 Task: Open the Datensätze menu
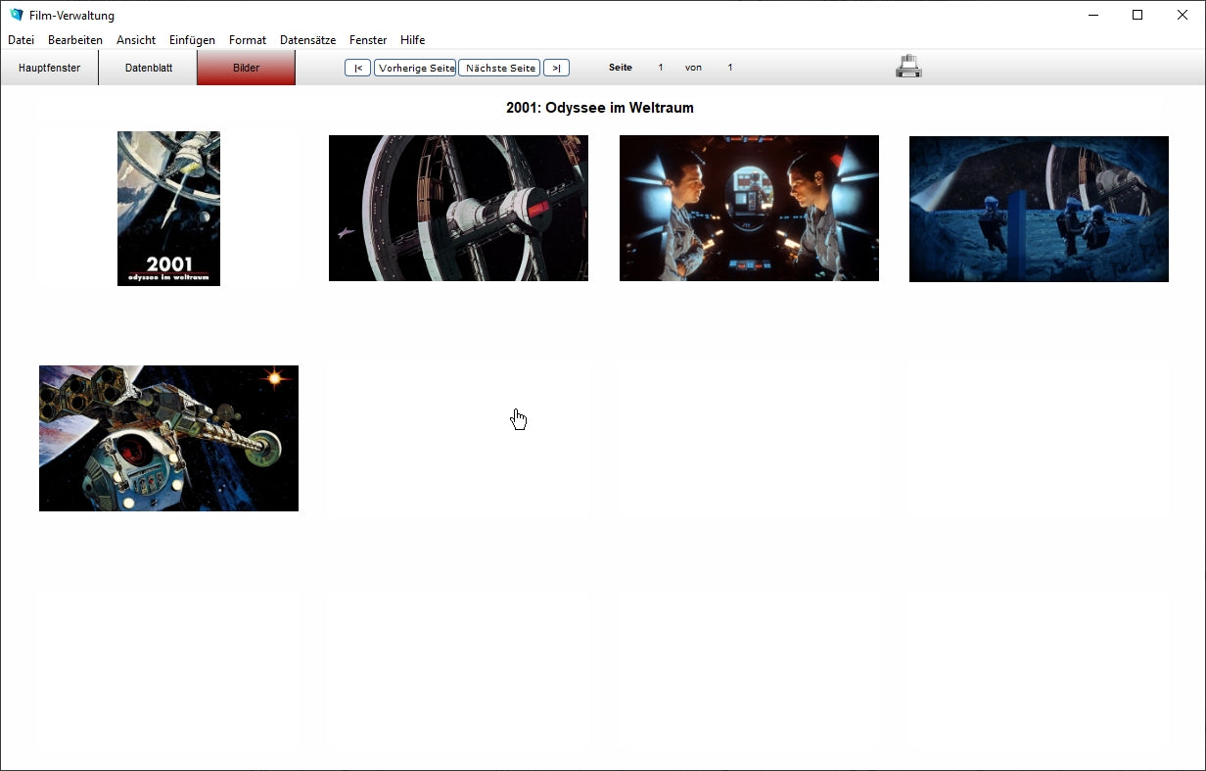(x=307, y=40)
